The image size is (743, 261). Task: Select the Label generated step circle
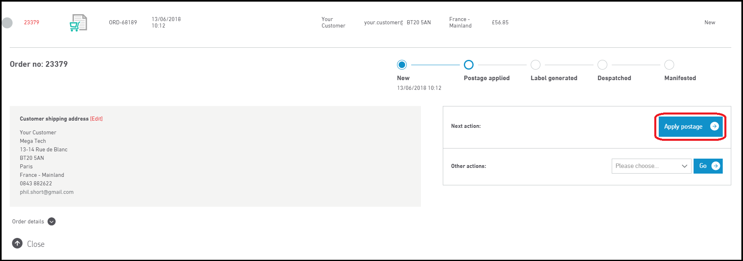(536, 65)
